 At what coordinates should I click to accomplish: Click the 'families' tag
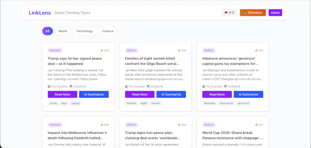pos(131,103)
